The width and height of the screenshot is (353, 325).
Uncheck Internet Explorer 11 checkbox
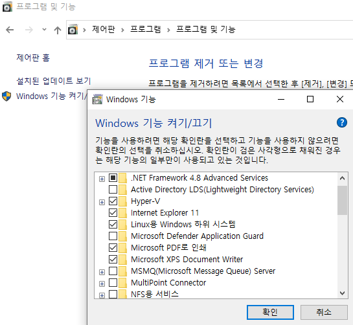(113, 213)
